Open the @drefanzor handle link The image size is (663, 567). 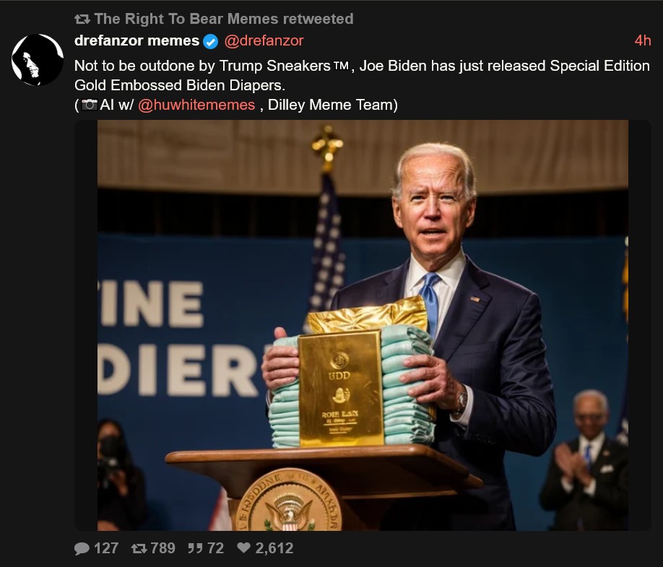264,40
